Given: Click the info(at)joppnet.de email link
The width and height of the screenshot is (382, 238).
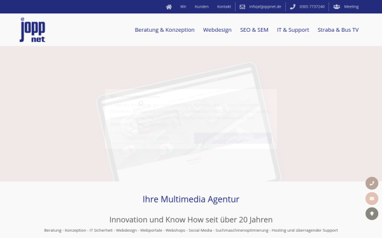Looking at the screenshot, I should point(265,7).
